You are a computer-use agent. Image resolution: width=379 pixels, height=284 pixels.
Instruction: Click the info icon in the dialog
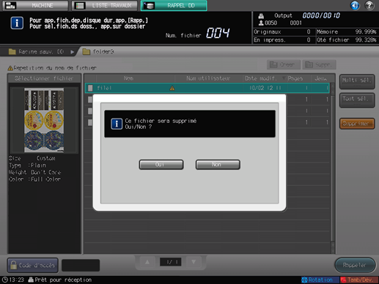pyautogui.click(x=117, y=124)
